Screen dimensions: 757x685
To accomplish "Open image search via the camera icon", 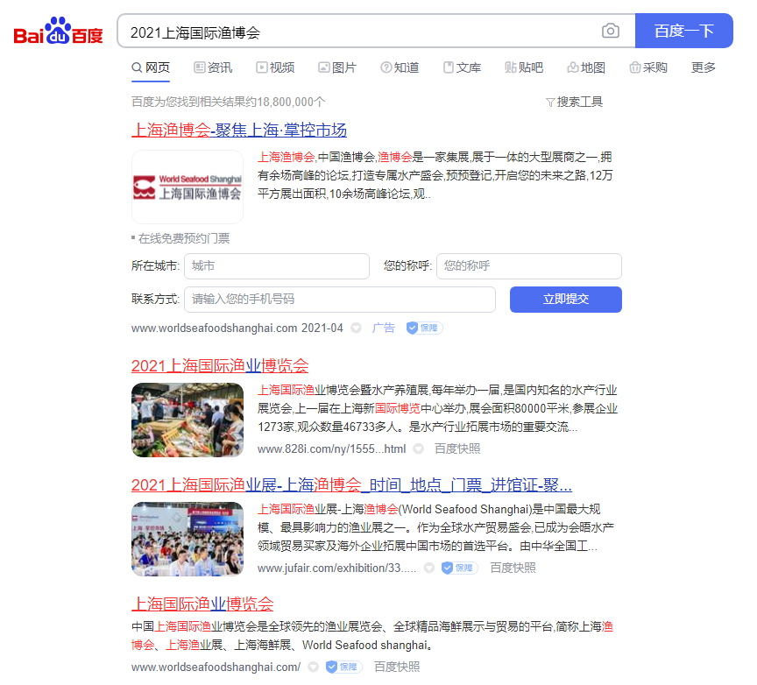I will [611, 30].
